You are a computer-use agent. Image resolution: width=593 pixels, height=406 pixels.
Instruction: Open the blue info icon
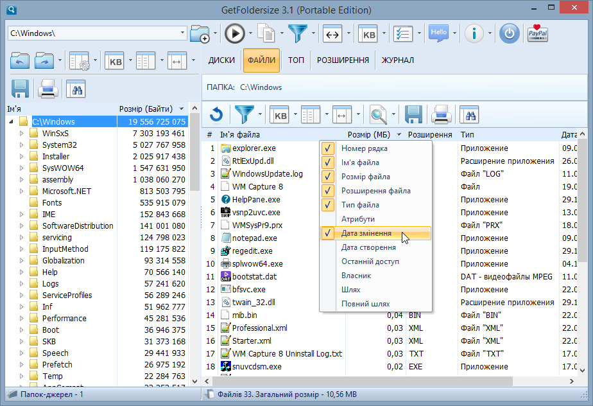474,33
